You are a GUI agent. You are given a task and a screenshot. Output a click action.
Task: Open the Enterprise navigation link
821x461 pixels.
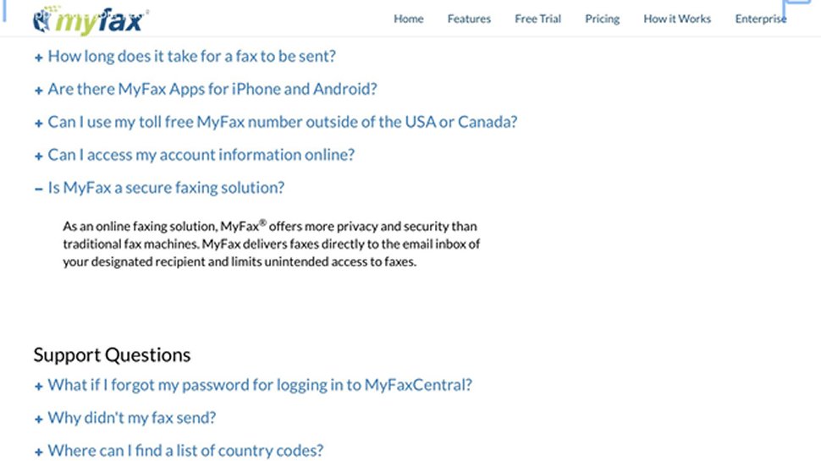tap(761, 19)
